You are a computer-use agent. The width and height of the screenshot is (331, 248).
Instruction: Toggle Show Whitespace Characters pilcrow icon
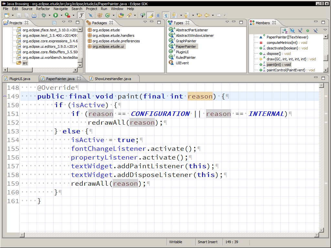point(166,15)
